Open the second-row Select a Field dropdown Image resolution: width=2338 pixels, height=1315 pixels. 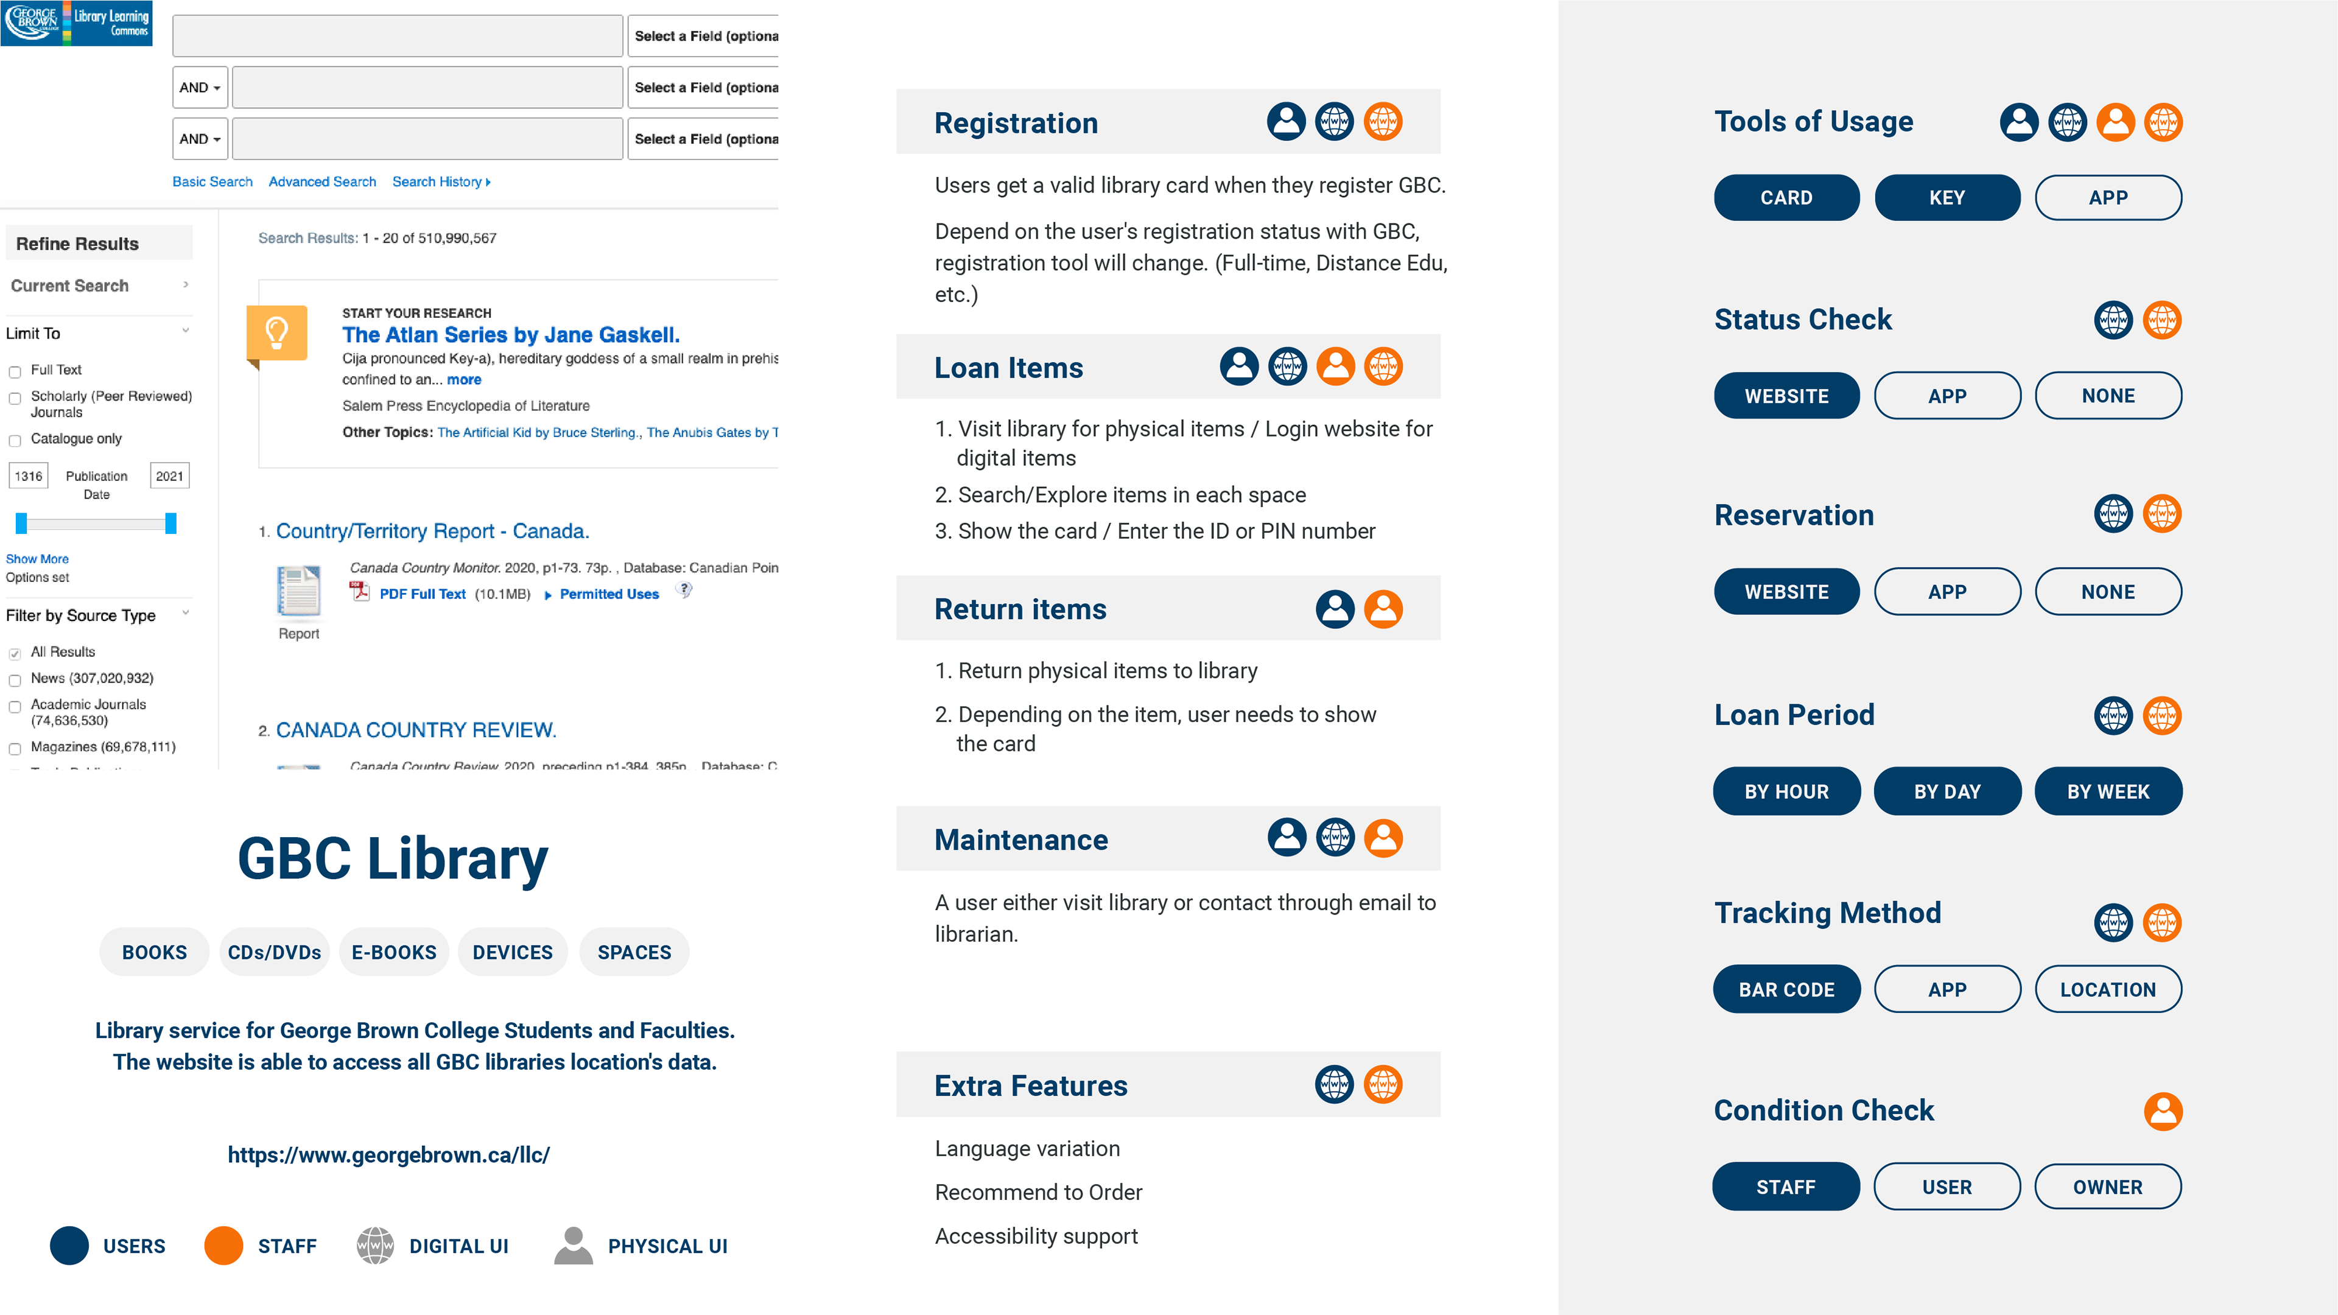(x=703, y=87)
